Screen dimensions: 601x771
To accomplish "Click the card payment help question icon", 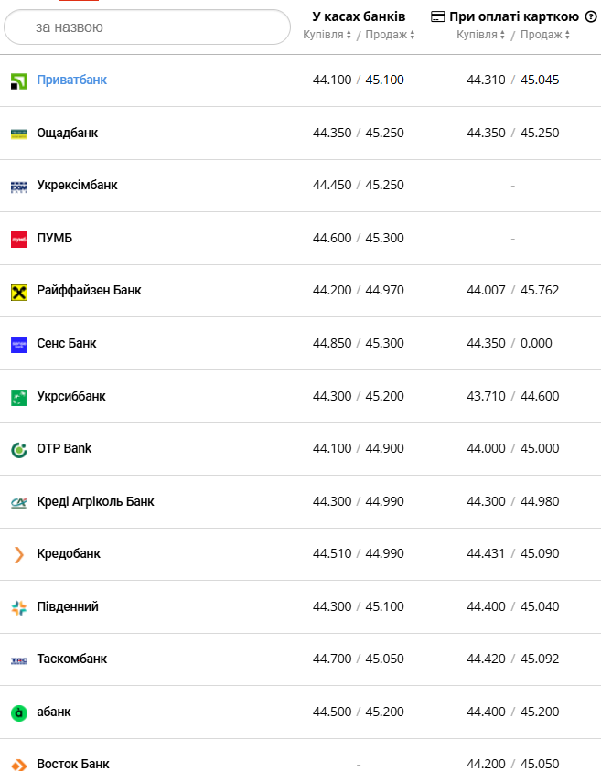I will point(591,16).
